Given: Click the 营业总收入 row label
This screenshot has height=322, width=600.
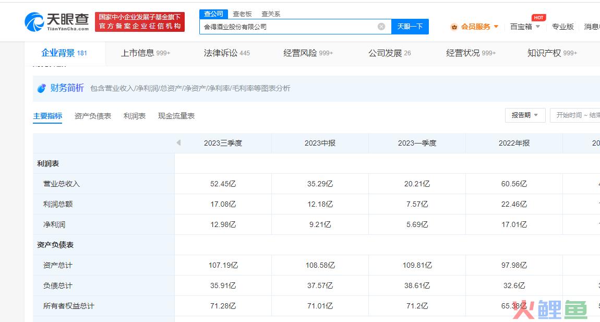Looking at the screenshot, I should [62, 184].
